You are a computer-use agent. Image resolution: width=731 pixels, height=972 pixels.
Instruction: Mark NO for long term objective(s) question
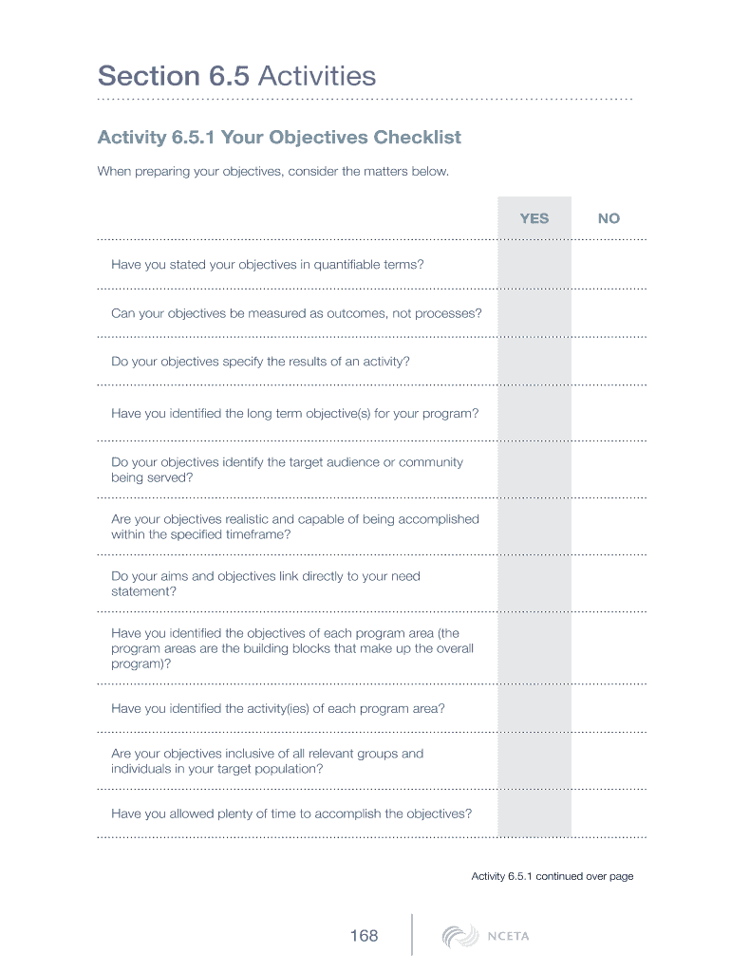pos(609,414)
